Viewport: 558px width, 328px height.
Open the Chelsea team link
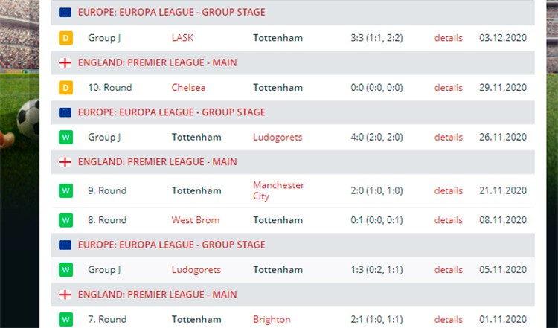189,88
